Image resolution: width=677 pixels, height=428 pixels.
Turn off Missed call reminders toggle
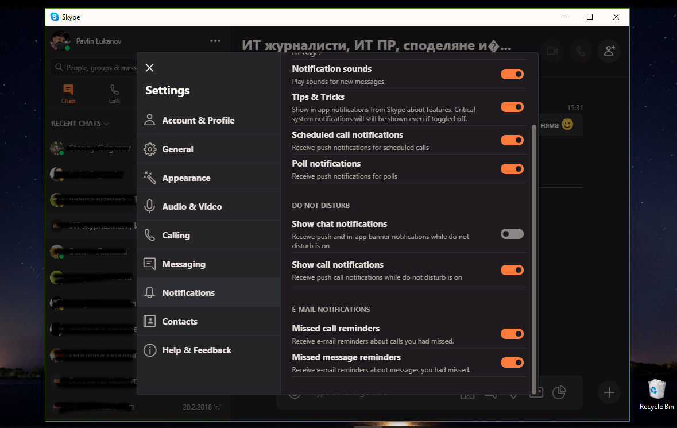tap(512, 334)
